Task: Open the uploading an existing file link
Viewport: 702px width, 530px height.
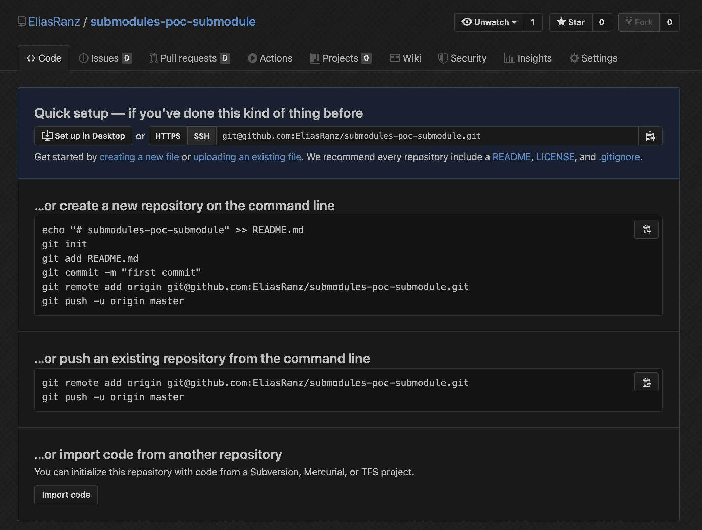Action: coord(247,157)
